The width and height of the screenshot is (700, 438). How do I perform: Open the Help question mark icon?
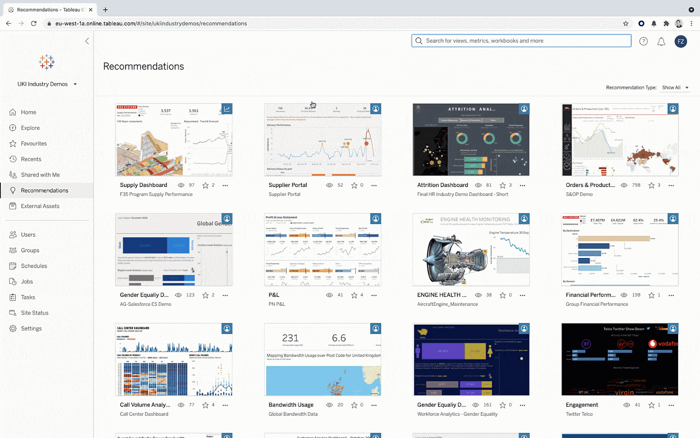click(644, 41)
